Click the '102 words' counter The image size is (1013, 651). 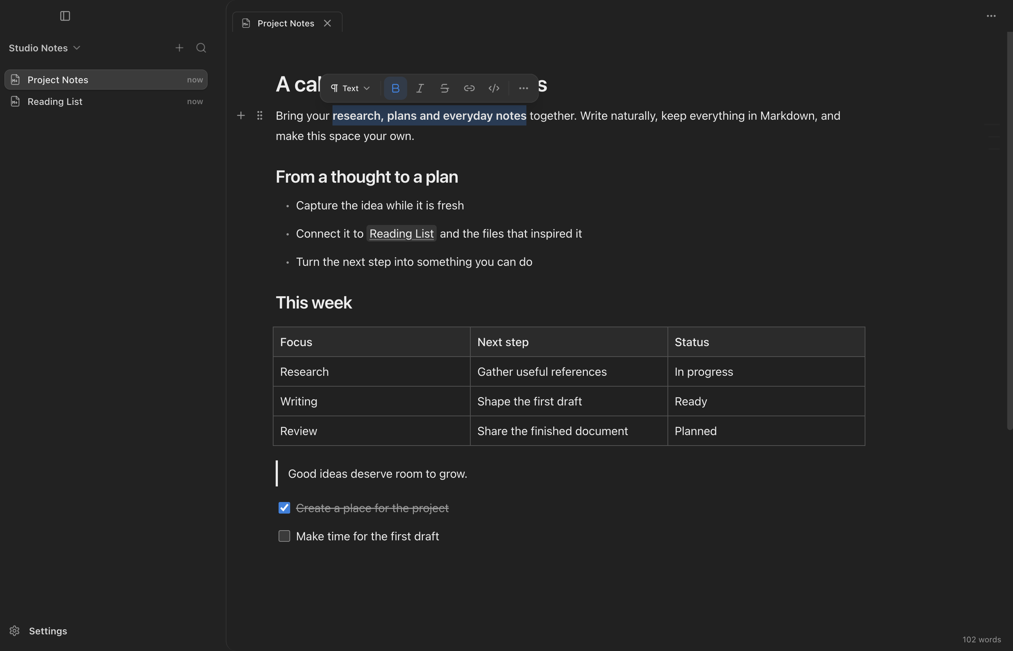(981, 639)
